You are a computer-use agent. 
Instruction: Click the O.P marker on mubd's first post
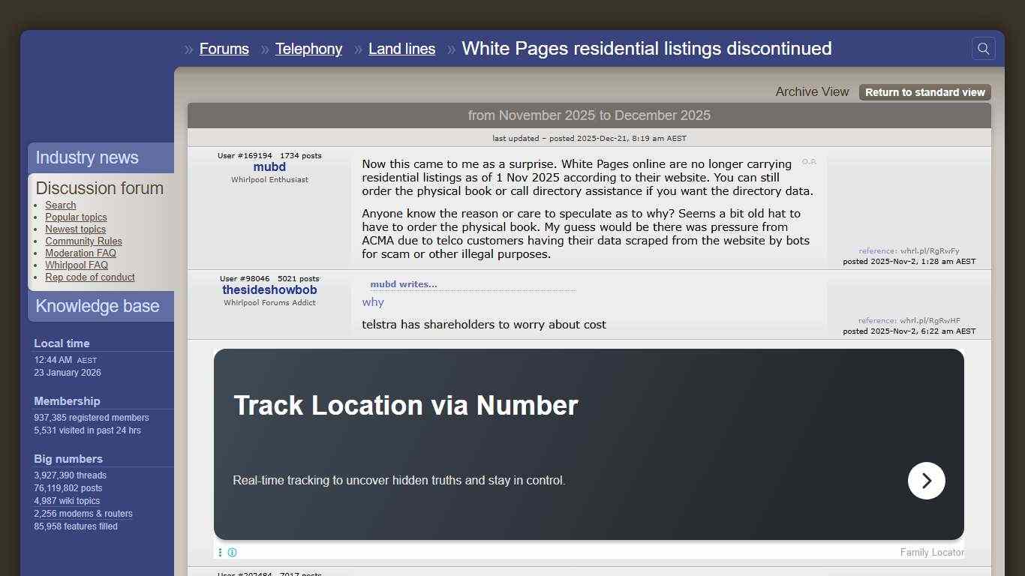pyautogui.click(x=809, y=161)
